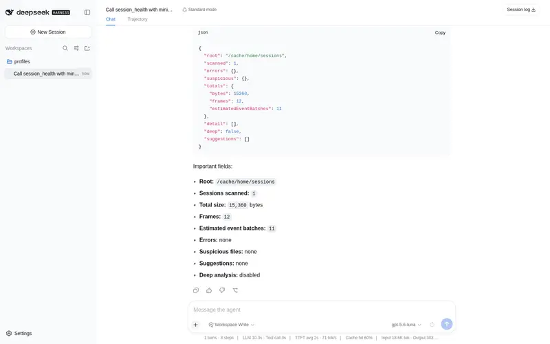The image size is (550, 344).
Task: Click the 'Suggestions: none' bullet line
Action: click(x=223, y=264)
